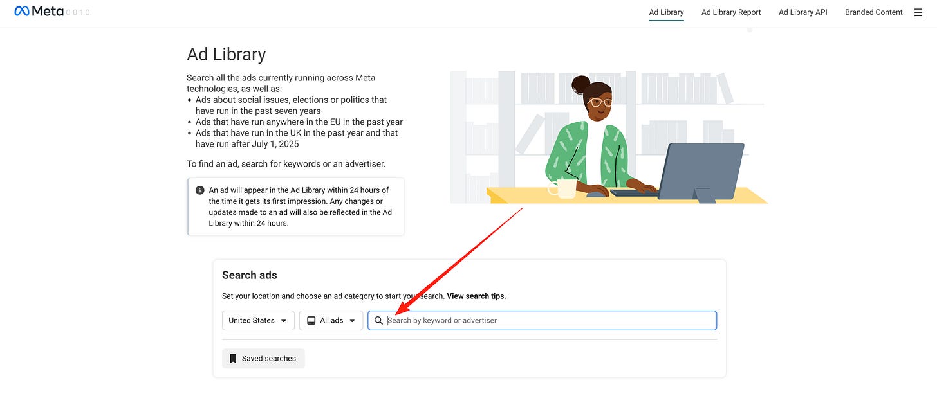Click the Saved searches button
This screenshot has height=407, width=937.
coord(263,359)
